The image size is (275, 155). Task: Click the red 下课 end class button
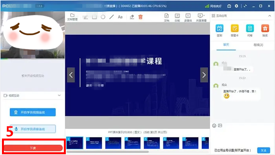tap(33, 148)
